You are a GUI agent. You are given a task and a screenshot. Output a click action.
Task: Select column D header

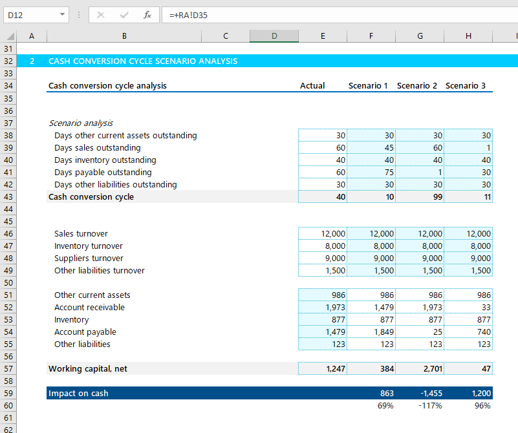[x=274, y=36]
